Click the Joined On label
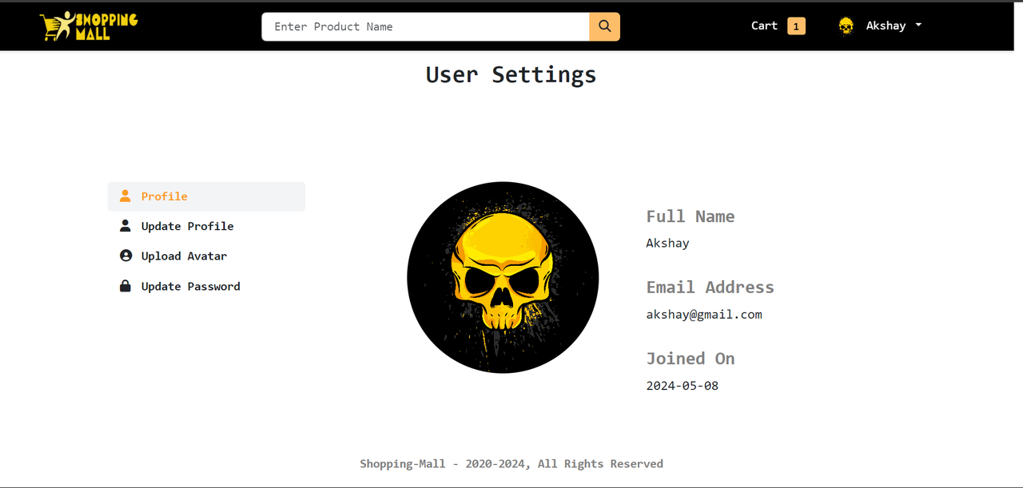The width and height of the screenshot is (1023, 488). tap(691, 359)
